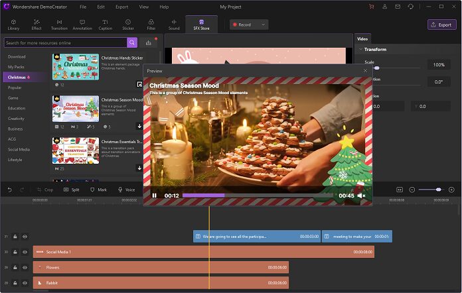Select the Business category
Image resolution: width=462 pixels, height=293 pixels.
tap(15, 129)
